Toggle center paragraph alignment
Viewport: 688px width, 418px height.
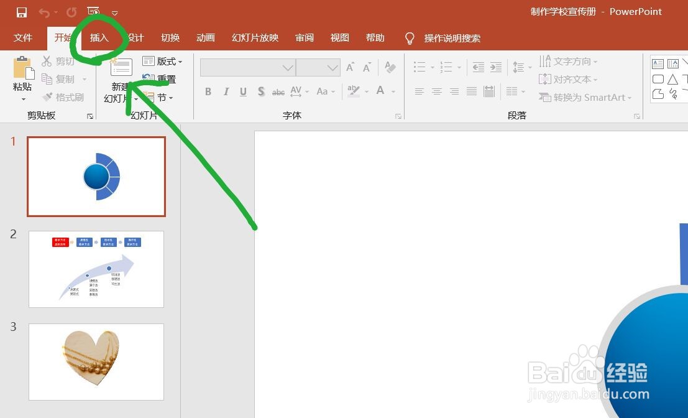coord(436,91)
